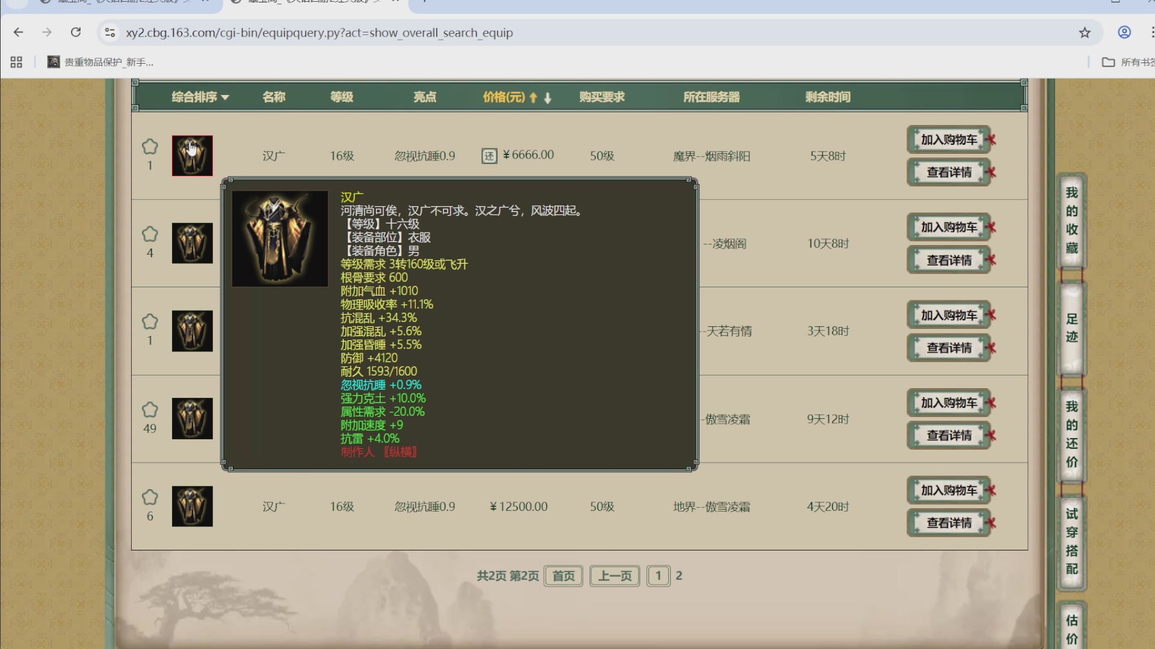This screenshot has height=649, width=1155.
Task: Open the last listing's armor icon
Action: (x=192, y=507)
